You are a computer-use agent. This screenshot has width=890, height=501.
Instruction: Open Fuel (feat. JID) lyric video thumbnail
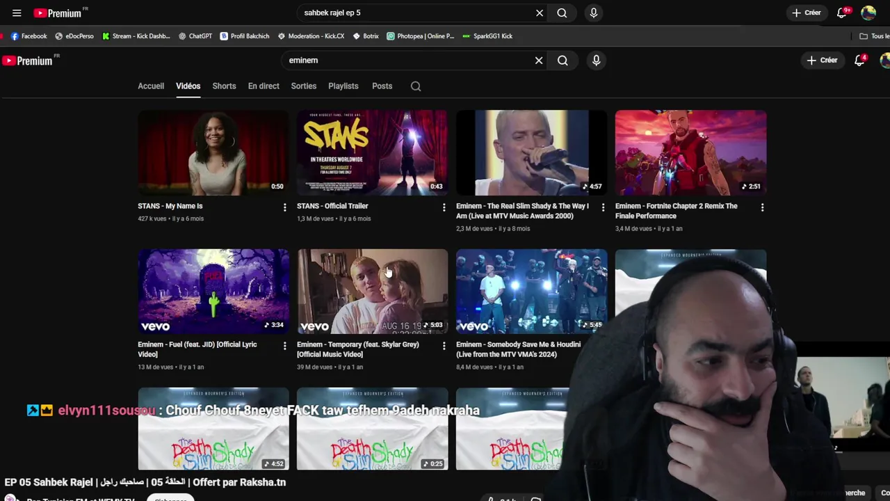coord(213,292)
